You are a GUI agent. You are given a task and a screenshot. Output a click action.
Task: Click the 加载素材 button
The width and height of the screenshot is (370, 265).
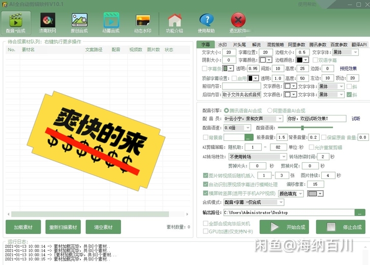(23, 227)
